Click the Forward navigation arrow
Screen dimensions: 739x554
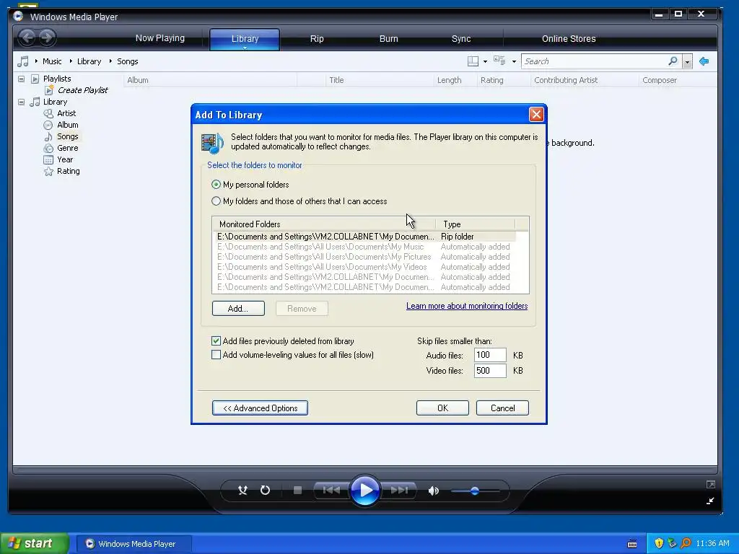point(47,38)
